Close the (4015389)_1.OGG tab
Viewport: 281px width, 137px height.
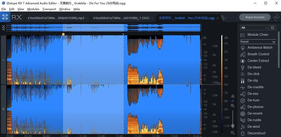click(152, 18)
